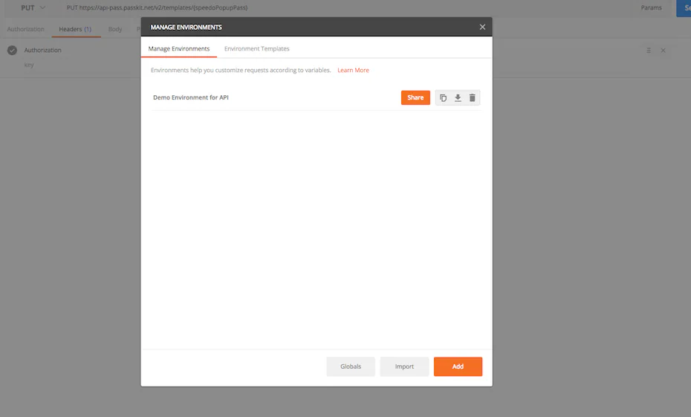This screenshot has height=417, width=691.
Task: Select the Manage Environments tab
Action: coord(179,48)
